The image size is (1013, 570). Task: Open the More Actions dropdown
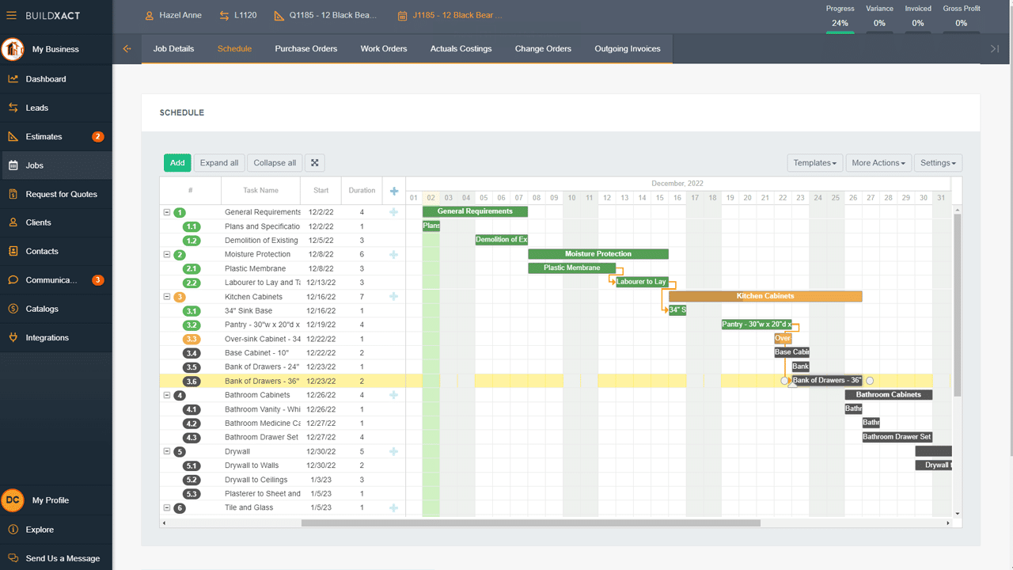pyautogui.click(x=878, y=163)
